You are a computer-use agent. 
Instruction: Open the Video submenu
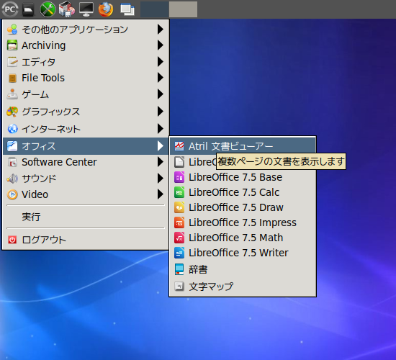pyautogui.click(x=86, y=194)
